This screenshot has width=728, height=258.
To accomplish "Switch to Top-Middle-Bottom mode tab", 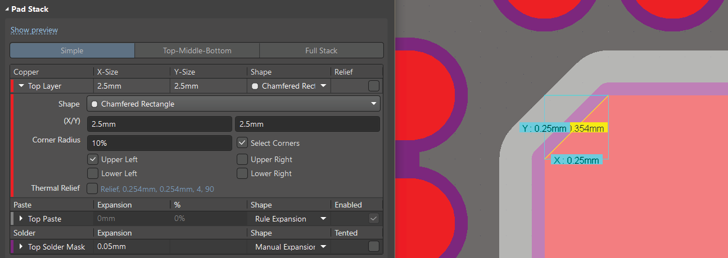I will click(x=197, y=50).
